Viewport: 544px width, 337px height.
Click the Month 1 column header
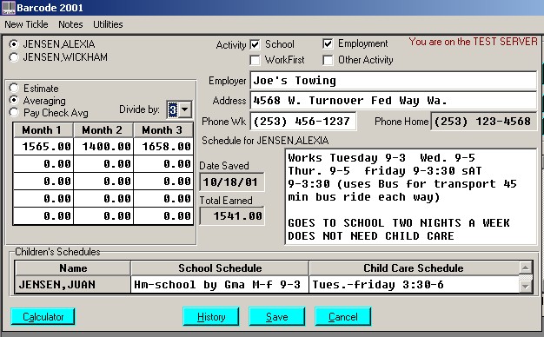pos(43,130)
